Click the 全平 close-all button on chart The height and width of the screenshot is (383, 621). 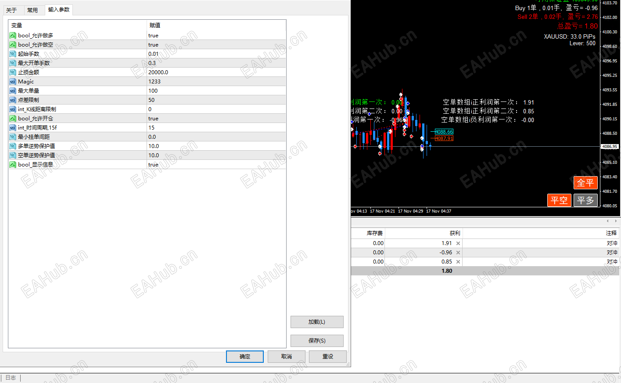(585, 182)
